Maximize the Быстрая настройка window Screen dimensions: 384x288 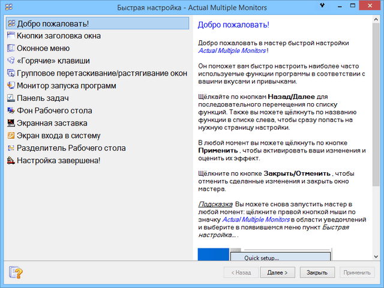[x=353, y=5]
